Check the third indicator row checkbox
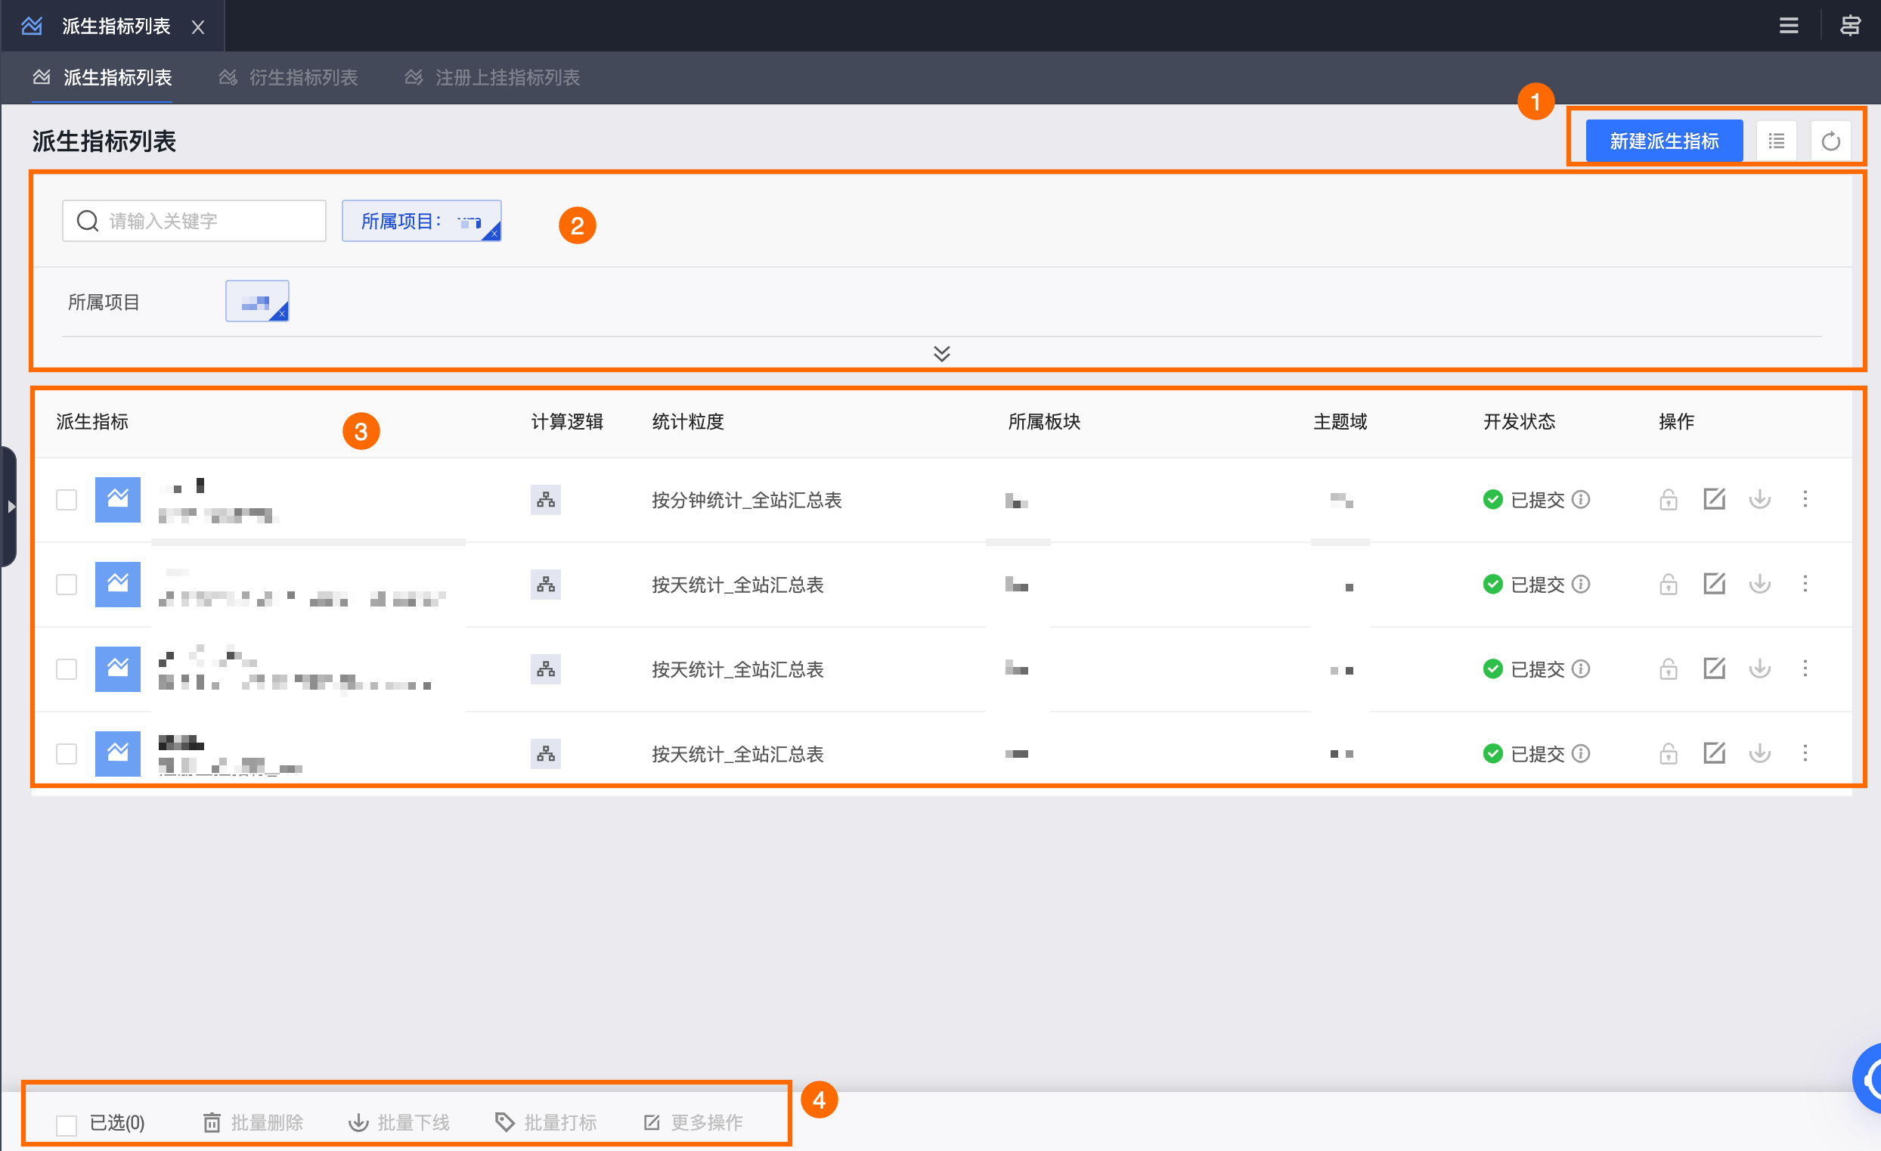This screenshot has width=1881, height=1151. pos(67,669)
